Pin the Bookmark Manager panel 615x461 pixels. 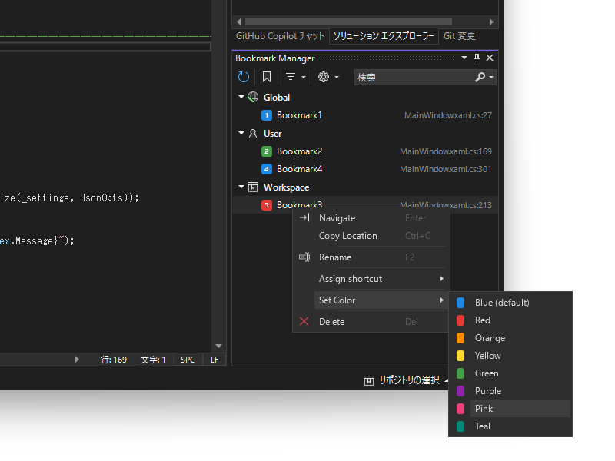click(477, 58)
